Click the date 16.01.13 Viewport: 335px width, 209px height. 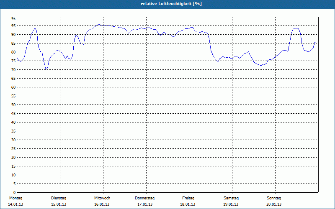click(102, 204)
